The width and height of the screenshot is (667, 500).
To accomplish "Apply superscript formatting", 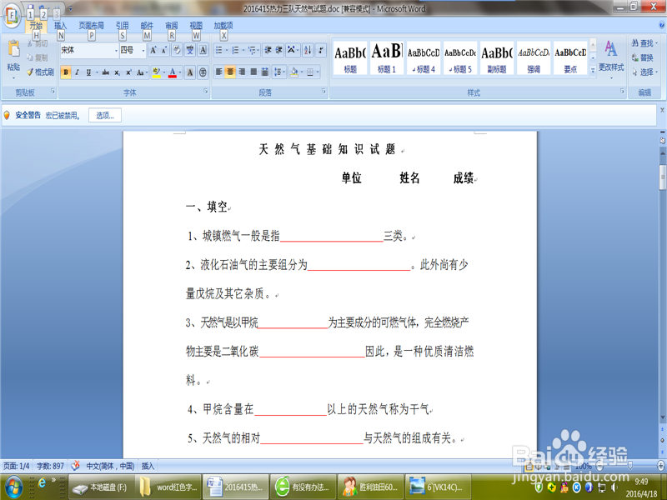I will (x=127, y=72).
